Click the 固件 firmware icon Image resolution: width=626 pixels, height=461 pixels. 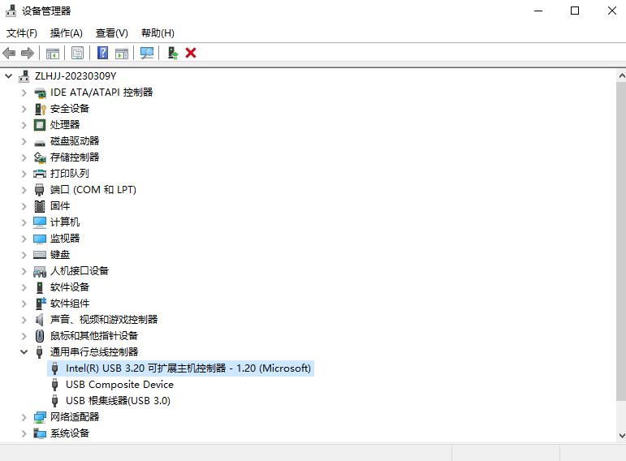[x=40, y=206]
